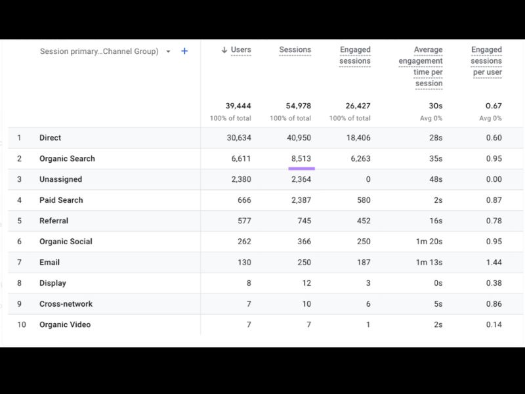Select the Direct channel row
Viewport: 525px width, 394px height.
click(265, 138)
